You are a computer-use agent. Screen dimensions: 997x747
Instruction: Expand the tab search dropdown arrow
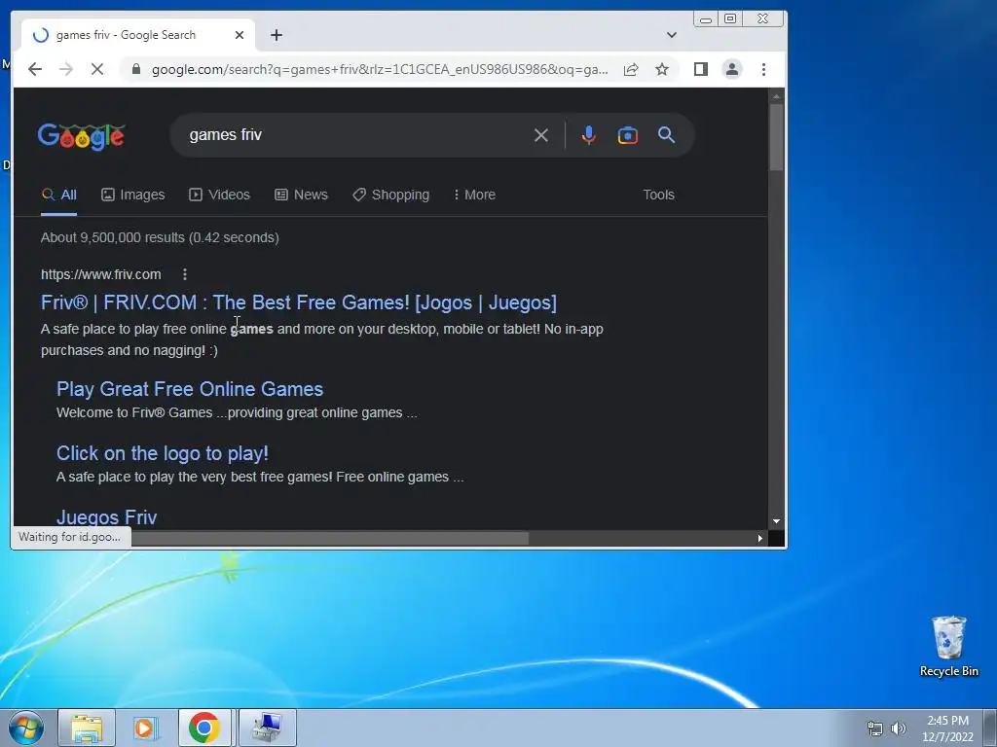(672, 35)
